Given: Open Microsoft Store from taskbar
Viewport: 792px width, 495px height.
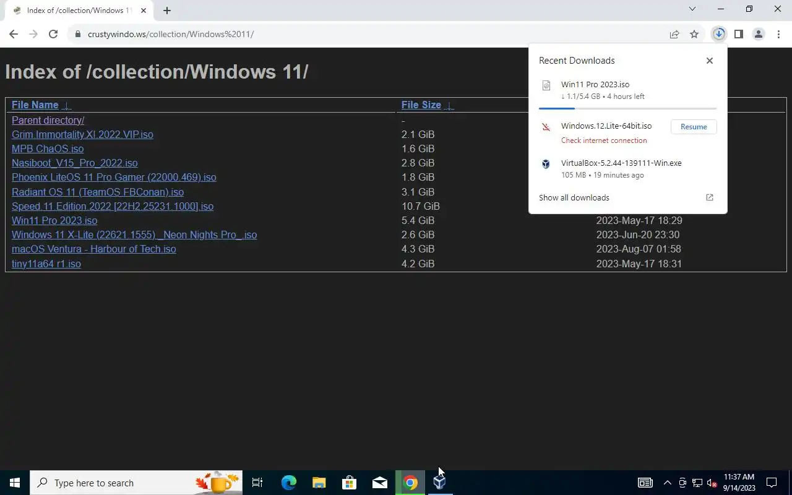Looking at the screenshot, I should (349, 483).
